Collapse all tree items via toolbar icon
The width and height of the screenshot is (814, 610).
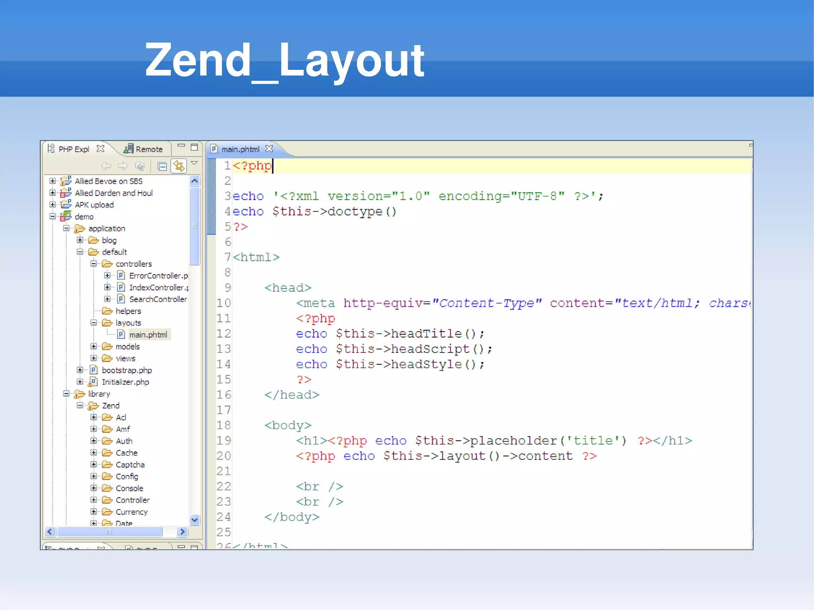pos(162,166)
